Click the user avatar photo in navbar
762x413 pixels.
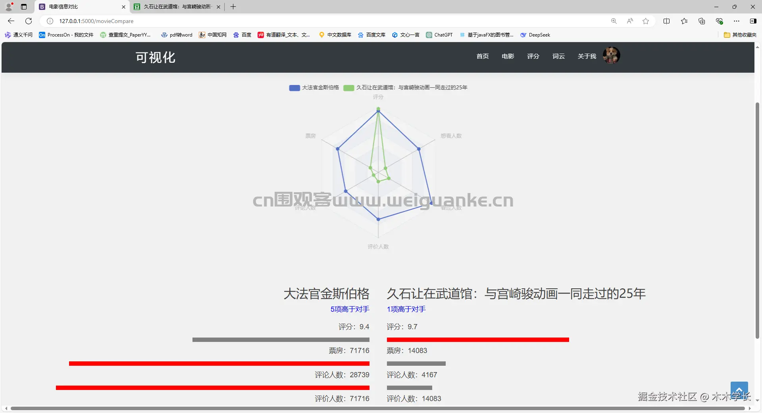point(611,55)
